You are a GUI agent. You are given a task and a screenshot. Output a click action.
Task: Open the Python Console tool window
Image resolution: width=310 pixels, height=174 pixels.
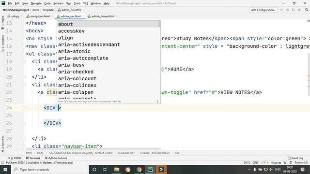(x=56, y=158)
